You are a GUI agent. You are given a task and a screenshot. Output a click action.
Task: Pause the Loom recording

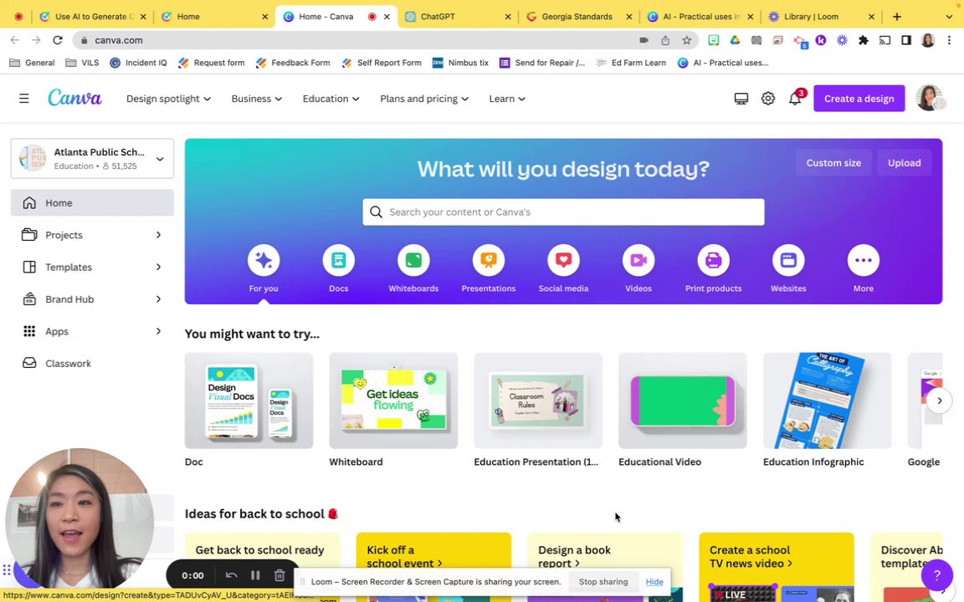[255, 575]
